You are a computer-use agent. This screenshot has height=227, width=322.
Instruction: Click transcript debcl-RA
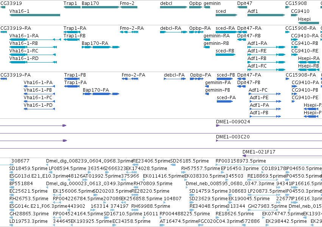pos(174,32)
